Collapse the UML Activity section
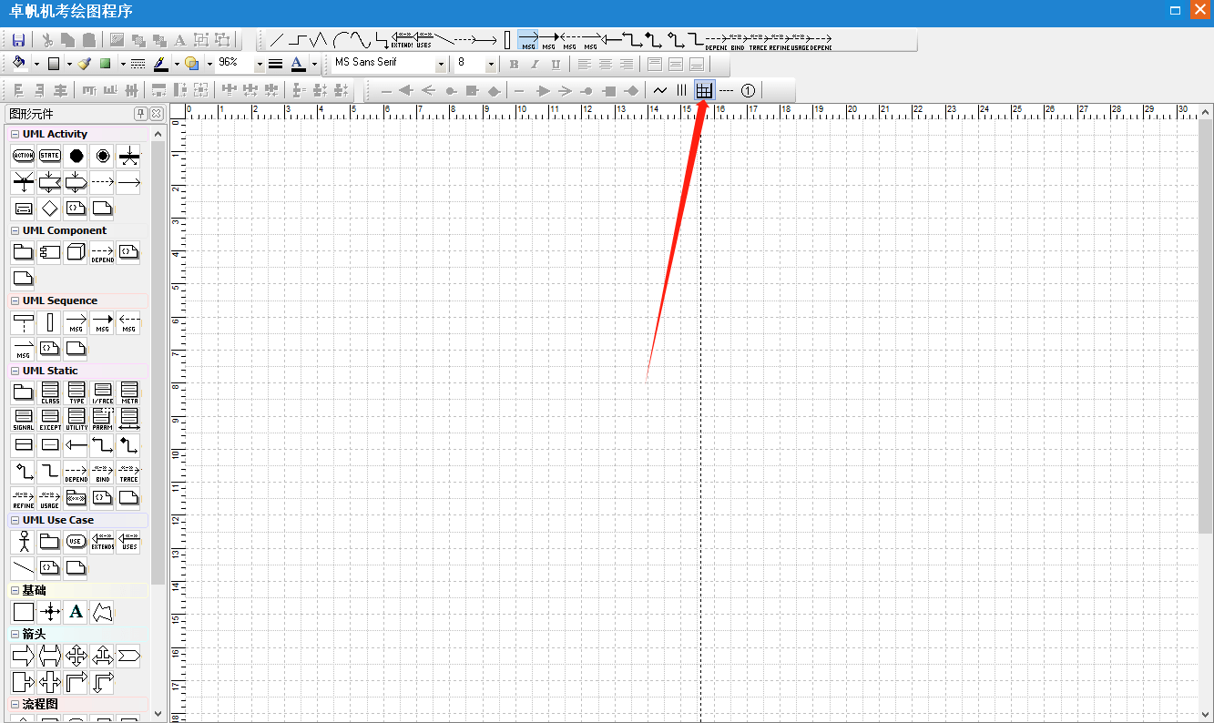 pos(15,135)
